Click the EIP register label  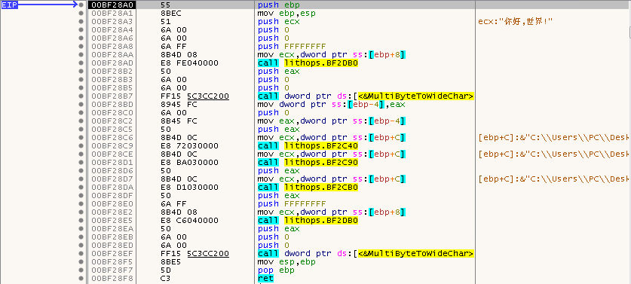[x=10, y=5]
